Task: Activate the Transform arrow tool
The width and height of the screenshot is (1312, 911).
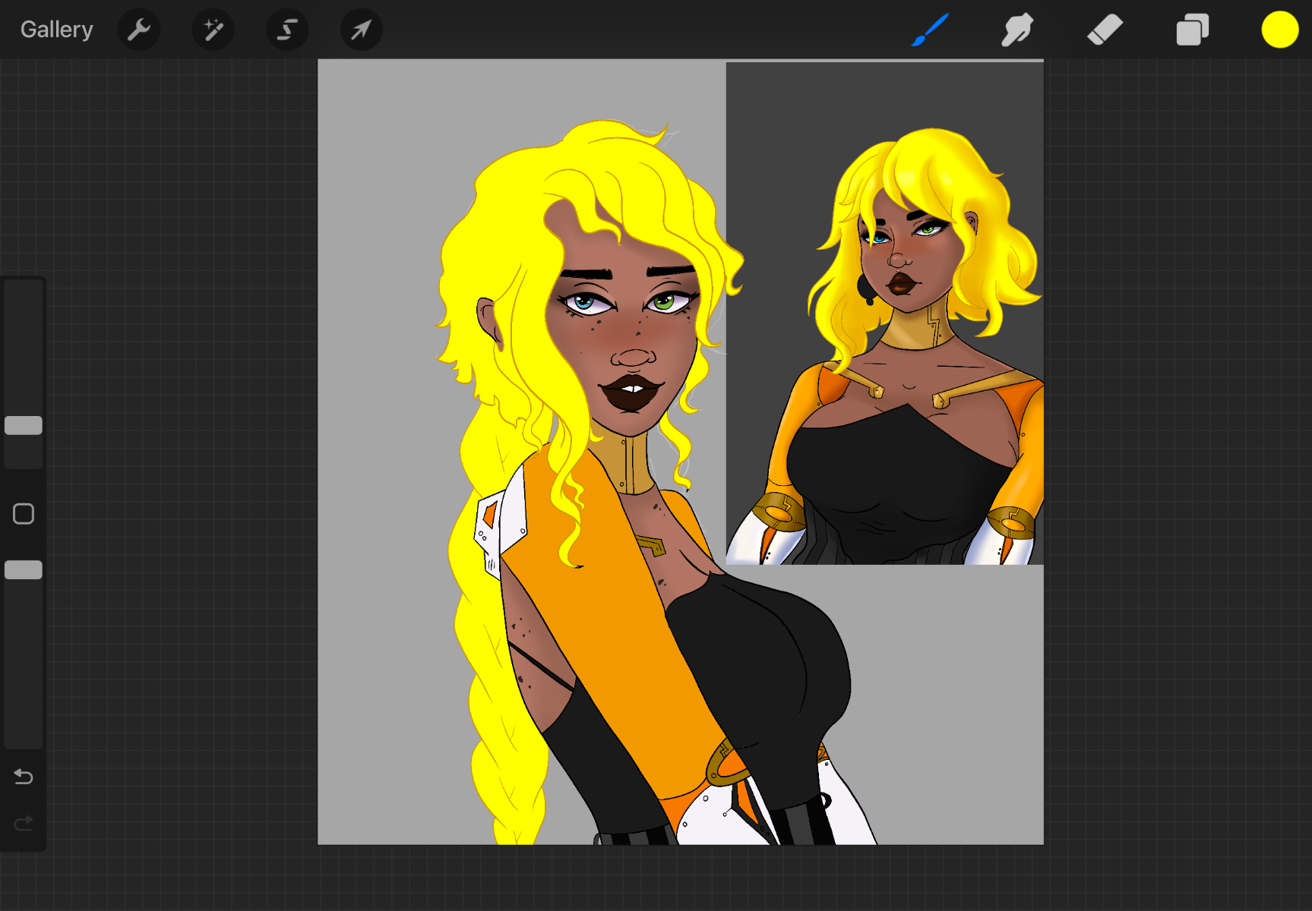Action: tap(361, 30)
